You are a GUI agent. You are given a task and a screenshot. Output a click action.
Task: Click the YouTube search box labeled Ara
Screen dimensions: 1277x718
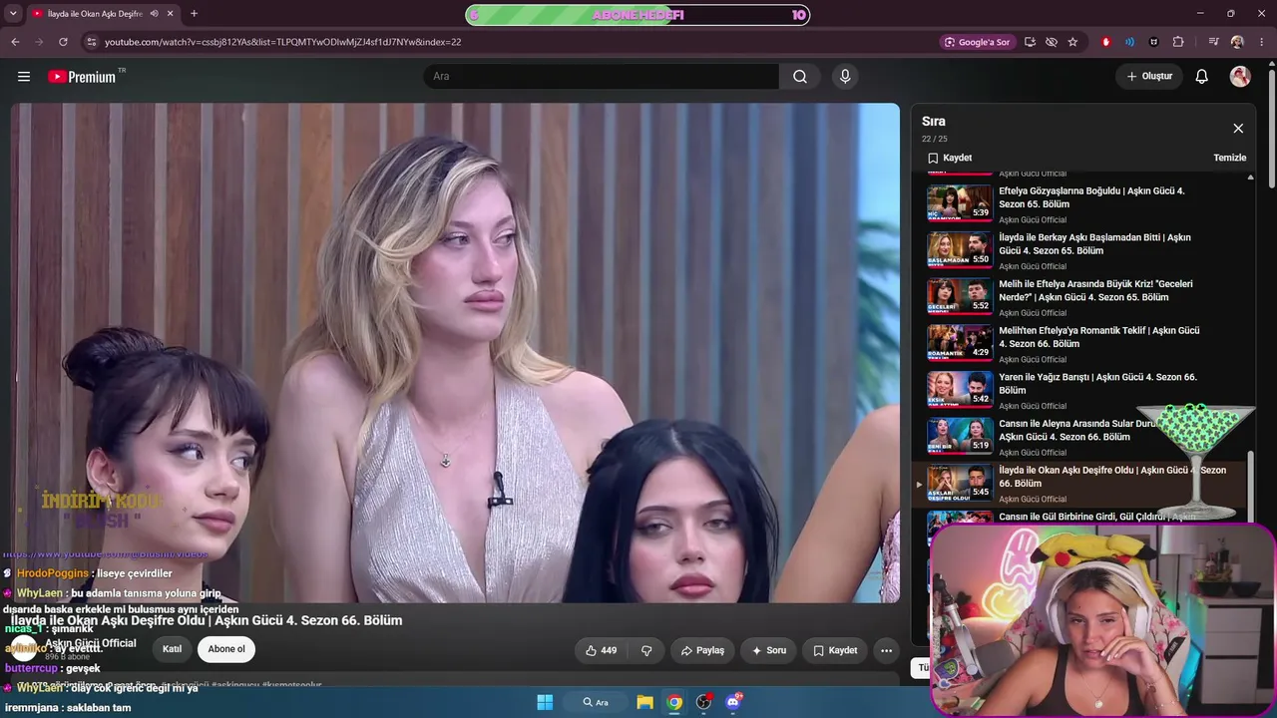(601, 77)
